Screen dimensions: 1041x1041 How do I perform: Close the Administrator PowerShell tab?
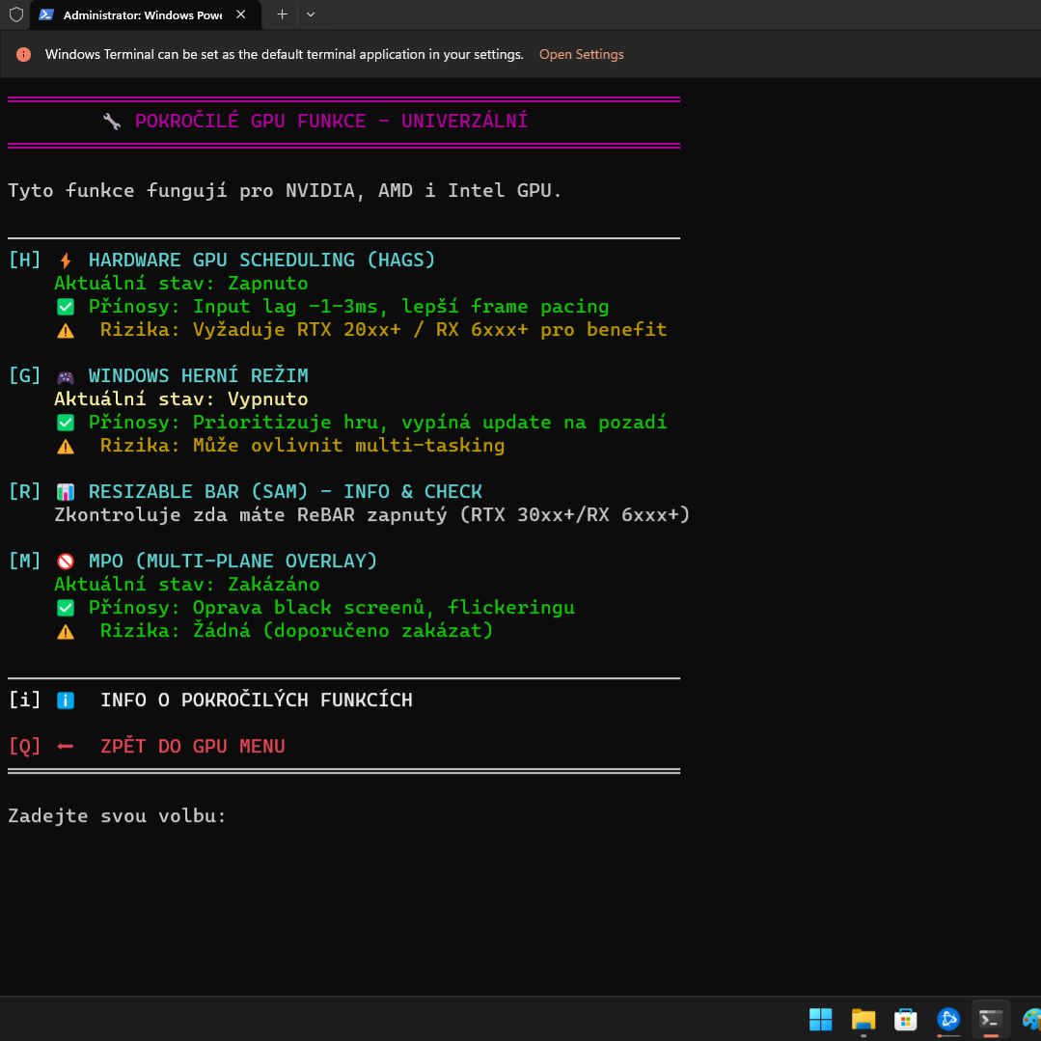point(242,15)
